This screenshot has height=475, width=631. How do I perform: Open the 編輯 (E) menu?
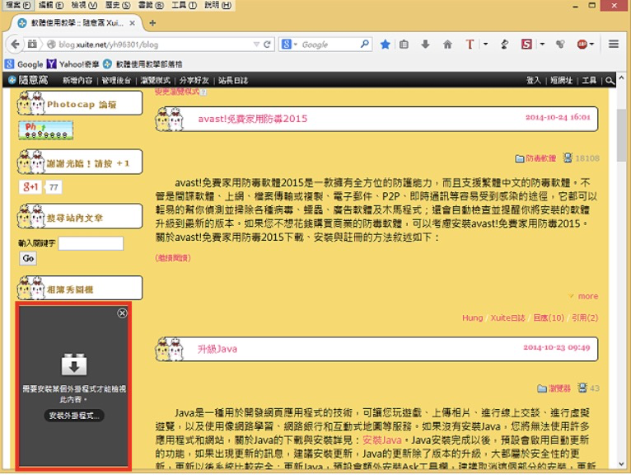pos(51,5)
